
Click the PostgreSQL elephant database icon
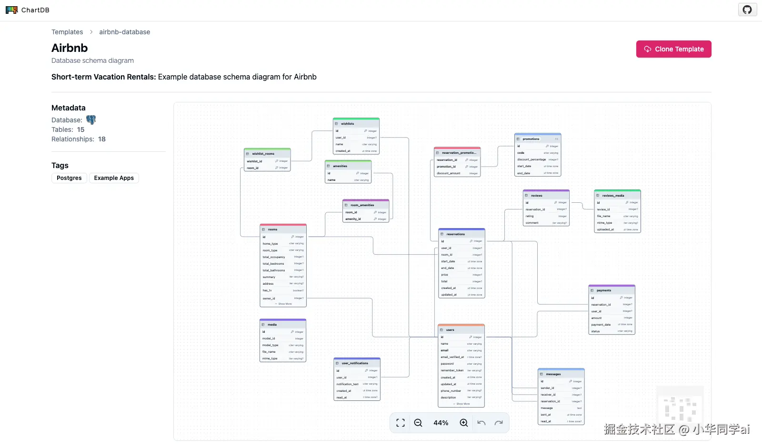91,120
